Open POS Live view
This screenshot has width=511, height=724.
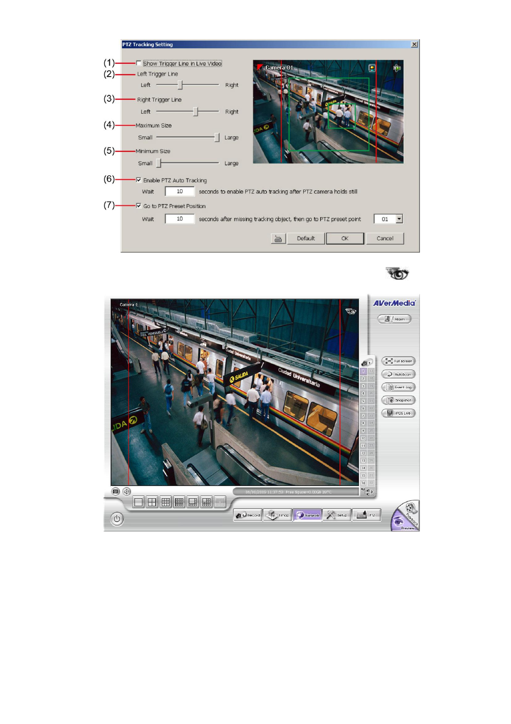point(399,413)
